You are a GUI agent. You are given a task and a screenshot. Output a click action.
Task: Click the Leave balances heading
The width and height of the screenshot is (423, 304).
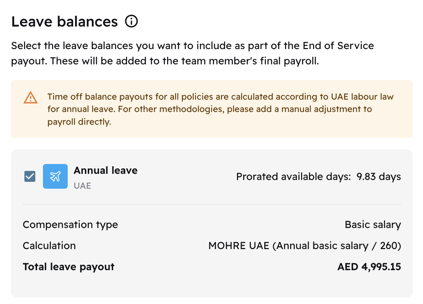[65, 22]
